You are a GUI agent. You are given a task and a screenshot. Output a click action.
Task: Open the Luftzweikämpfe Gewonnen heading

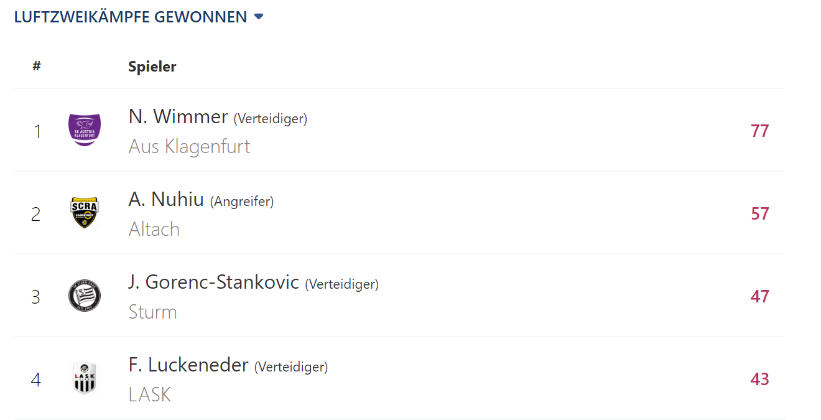pos(131,17)
